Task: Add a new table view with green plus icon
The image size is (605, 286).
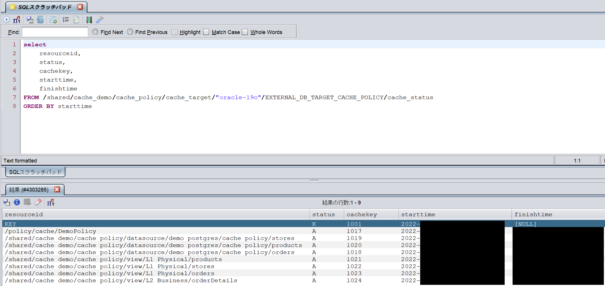Action: click(53, 20)
